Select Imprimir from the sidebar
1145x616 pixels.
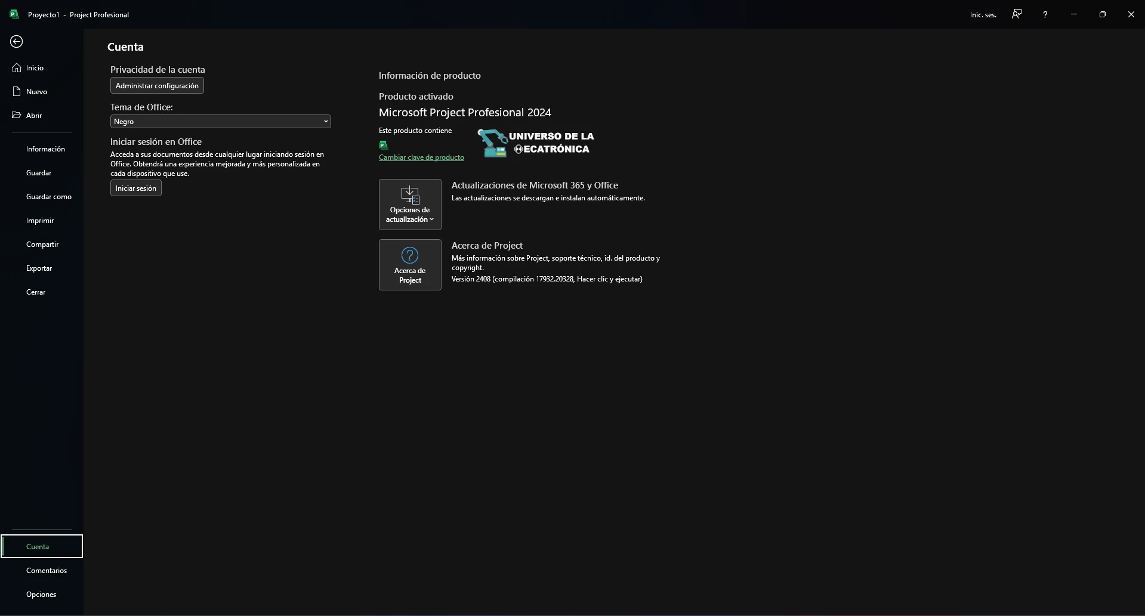[42, 221]
